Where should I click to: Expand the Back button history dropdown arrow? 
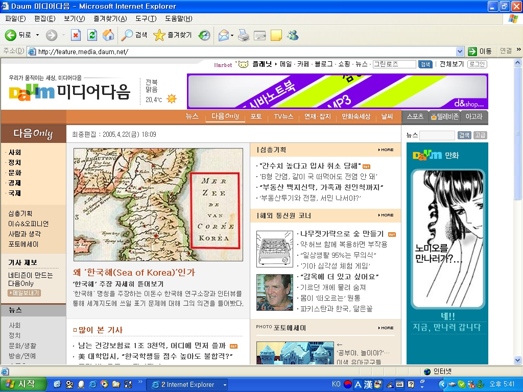(x=37, y=35)
